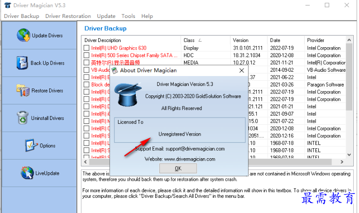The image size is (359, 213).
Task: Click the www.drivermagician.com website text
Action: point(190,159)
